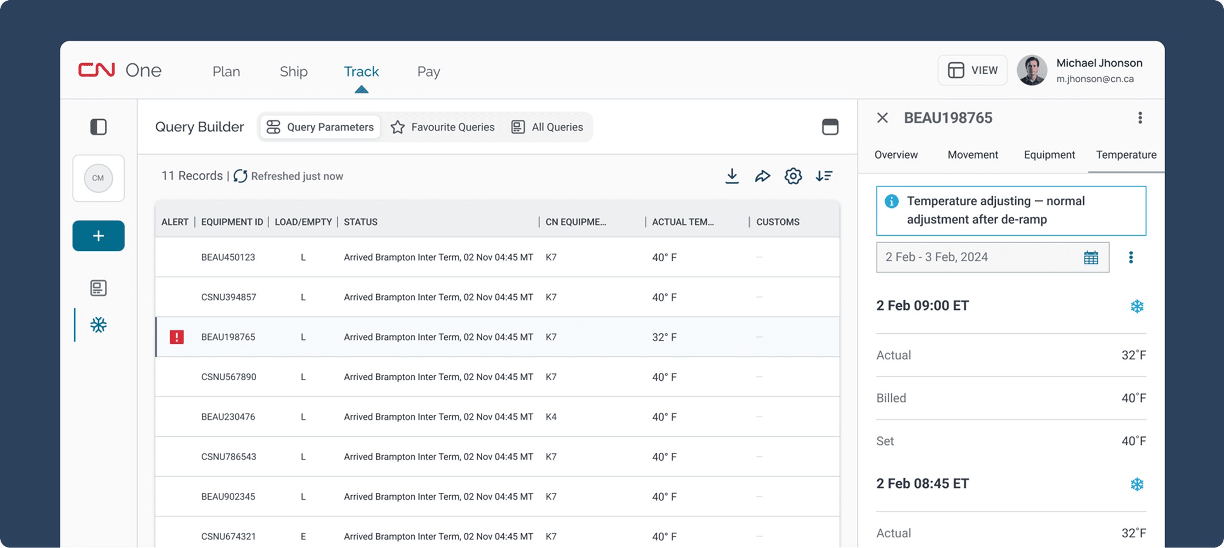Click m.jhonson@cn.ca email text
Viewport: 1224px width, 548px height.
point(1095,79)
